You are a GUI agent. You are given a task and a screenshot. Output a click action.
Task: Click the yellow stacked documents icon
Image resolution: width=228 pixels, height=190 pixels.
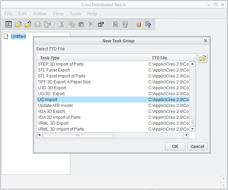coord(139,25)
